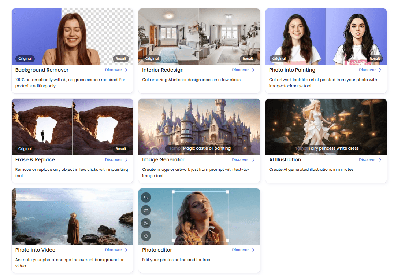
Task: Click the chevron arrow beside Interior Redesign Discover
Action: click(x=253, y=70)
